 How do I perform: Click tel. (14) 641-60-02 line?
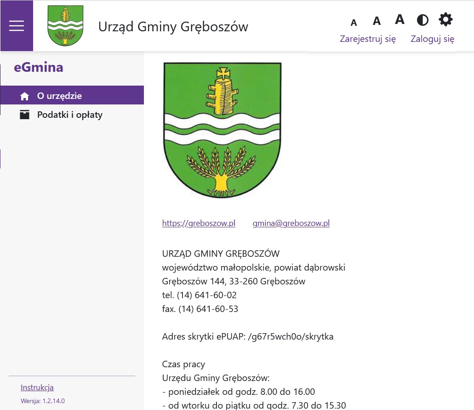click(x=199, y=295)
